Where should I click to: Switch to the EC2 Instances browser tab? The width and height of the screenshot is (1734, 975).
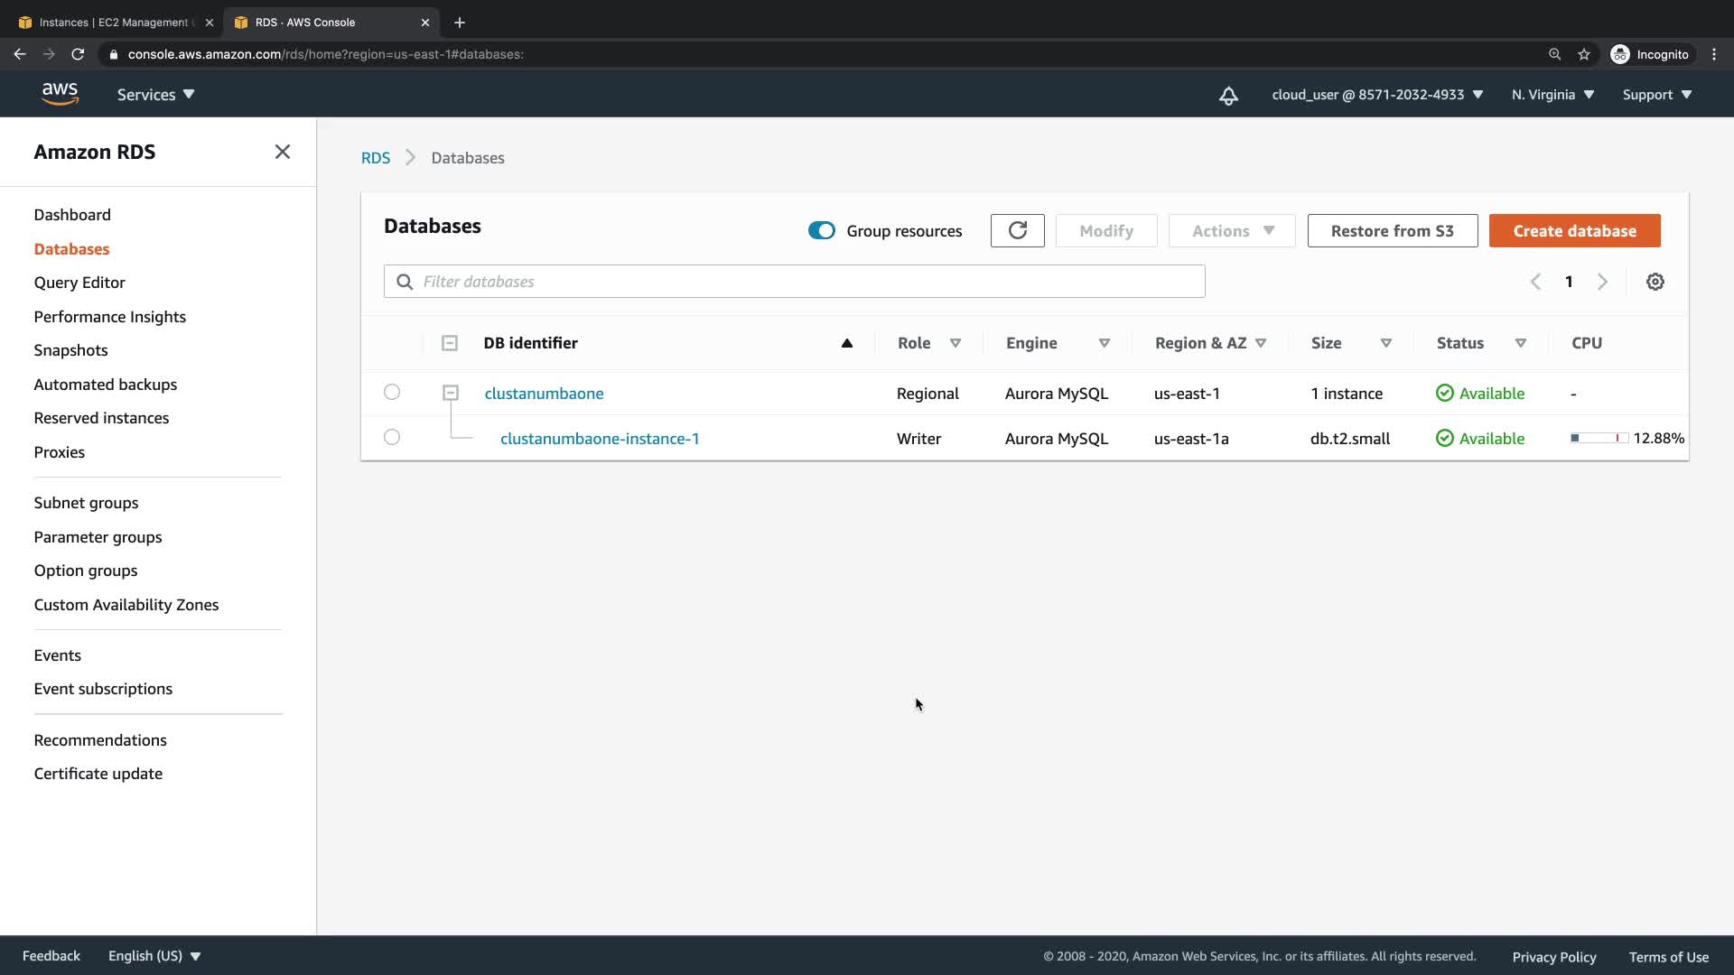[113, 23]
